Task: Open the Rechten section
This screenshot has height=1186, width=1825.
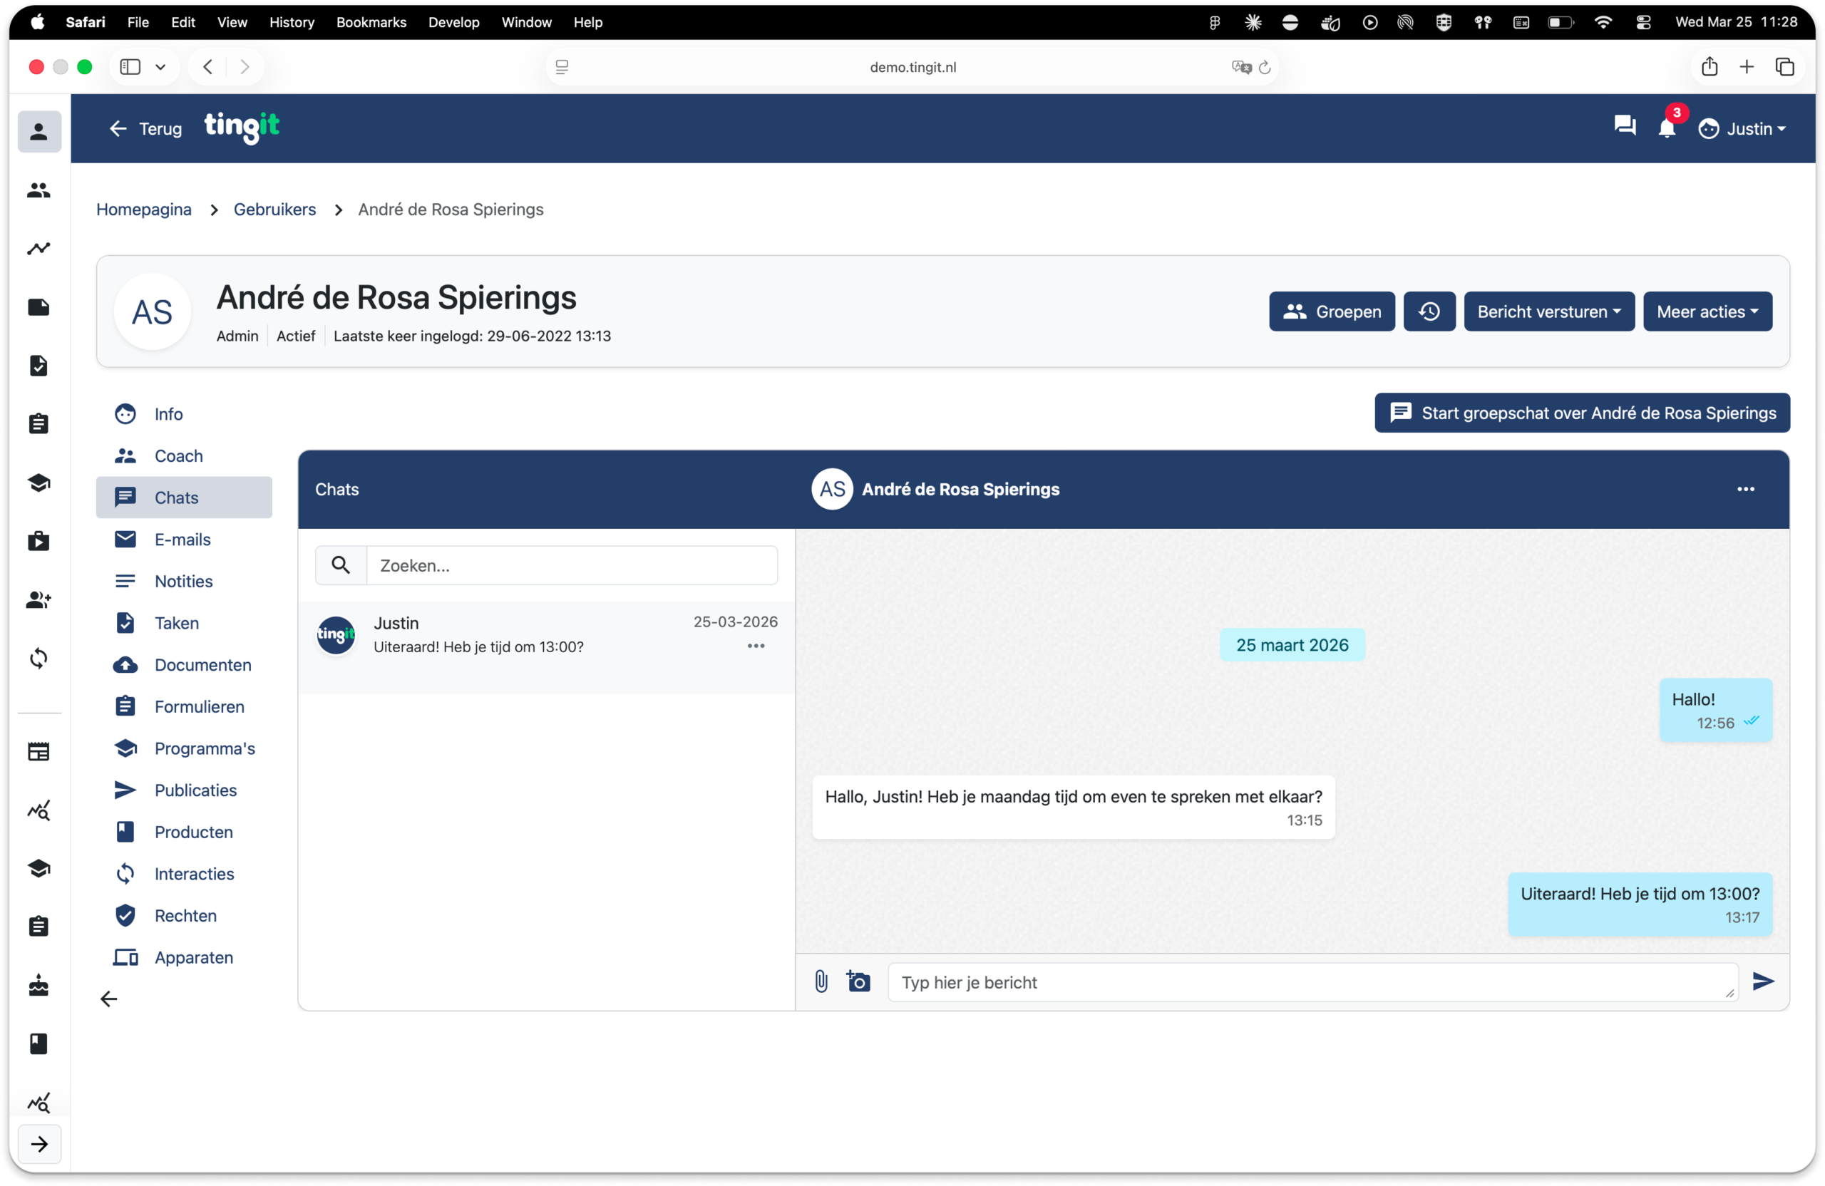Action: (184, 915)
